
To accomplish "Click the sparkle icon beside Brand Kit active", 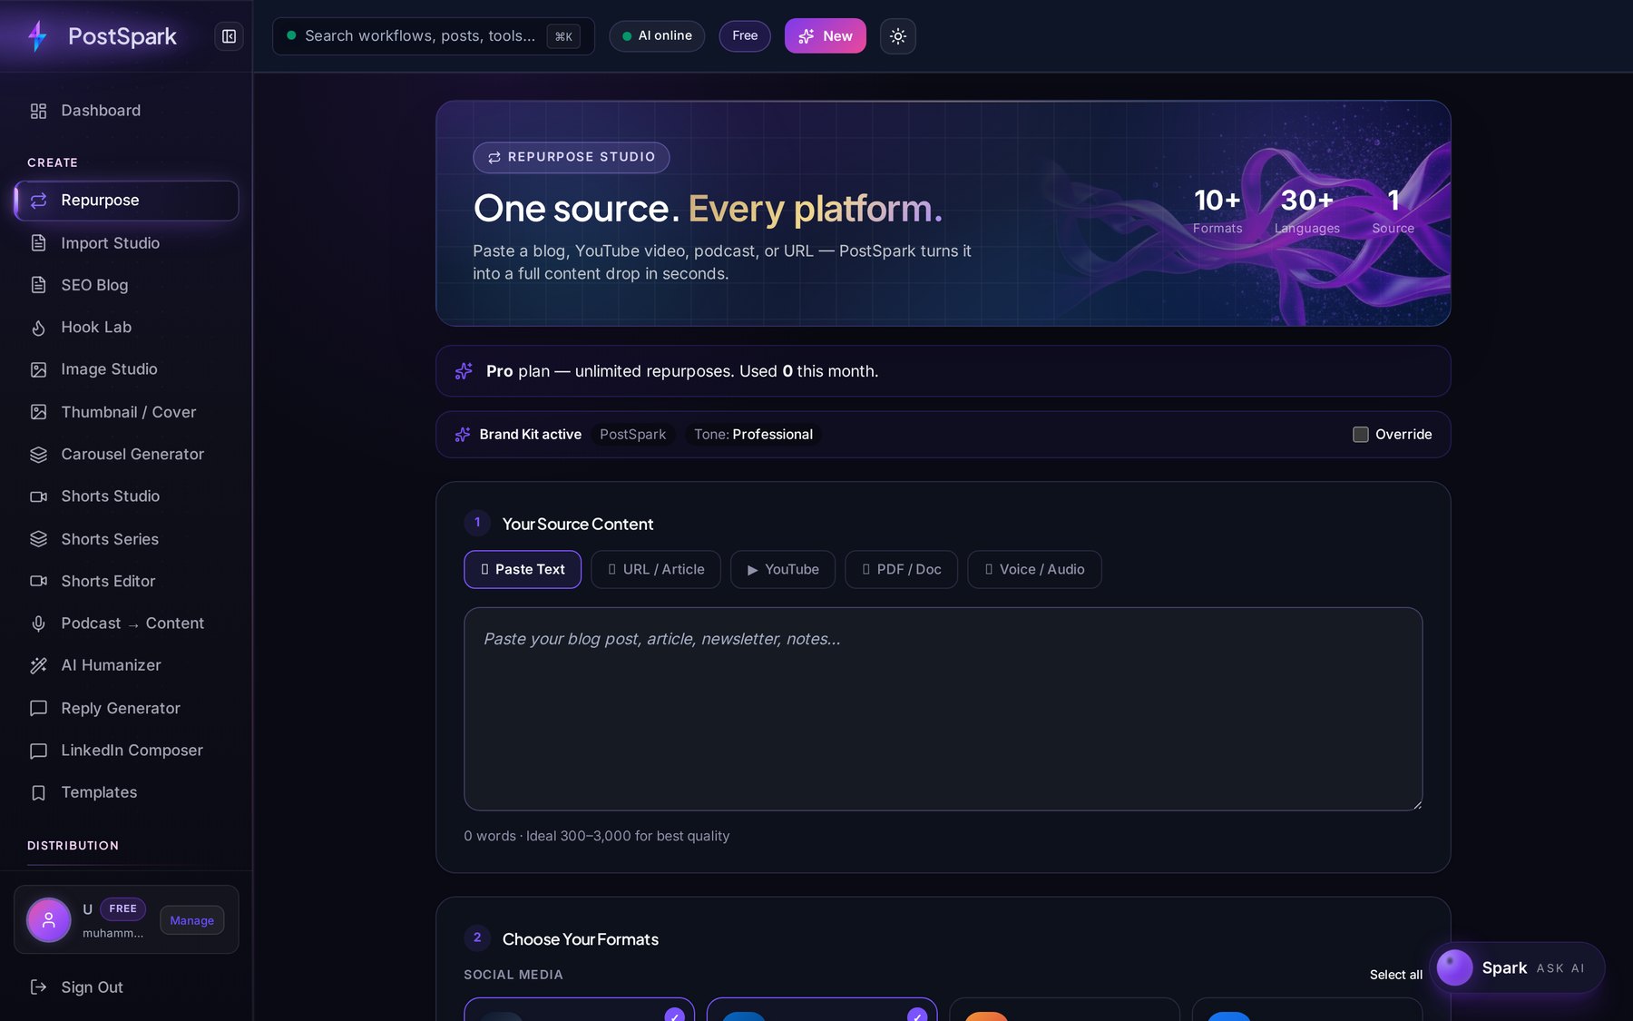I will pyautogui.click(x=463, y=435).
